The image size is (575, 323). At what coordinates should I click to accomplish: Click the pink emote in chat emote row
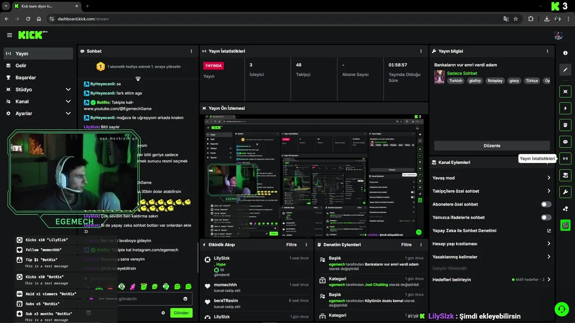coord(133,286)
